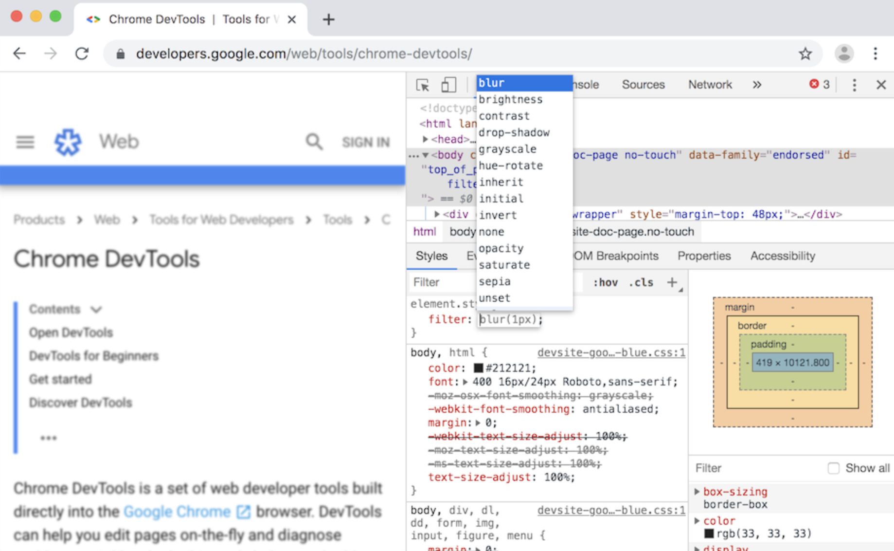Viewport: 894px width, 551px height.
Task: Switch to the Network tab
Action: click(x=710, y=85)
